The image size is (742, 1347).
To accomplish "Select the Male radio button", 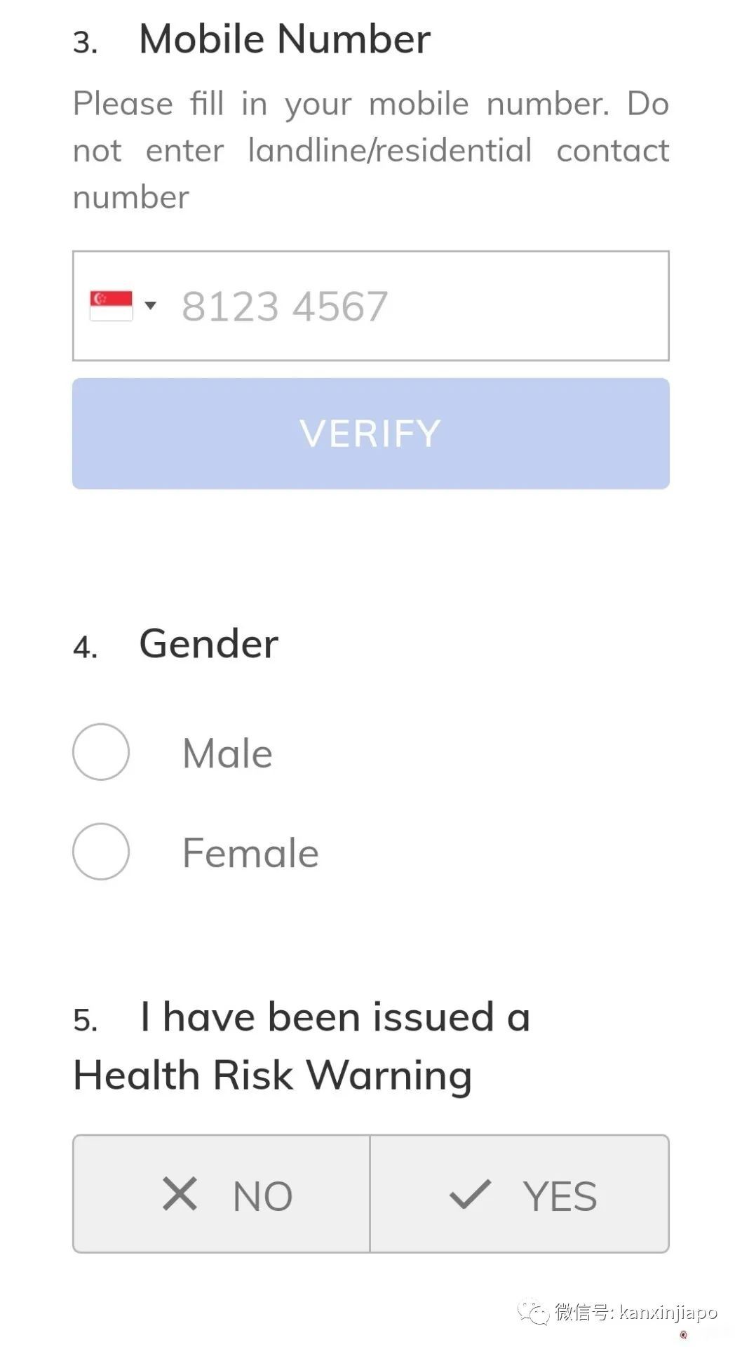I will point(101,752).
